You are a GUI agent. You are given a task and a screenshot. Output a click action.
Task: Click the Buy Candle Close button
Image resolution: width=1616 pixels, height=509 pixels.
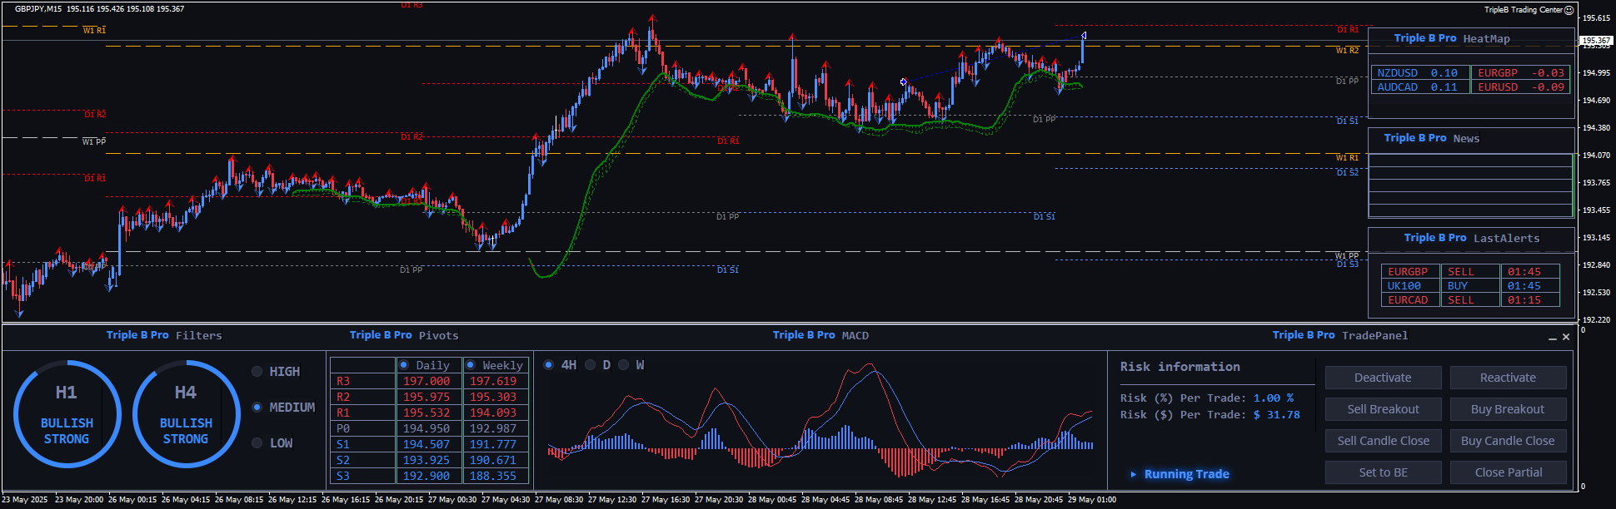coord(1508,441)
